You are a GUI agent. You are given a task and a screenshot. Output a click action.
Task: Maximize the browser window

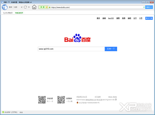[148, 2]
